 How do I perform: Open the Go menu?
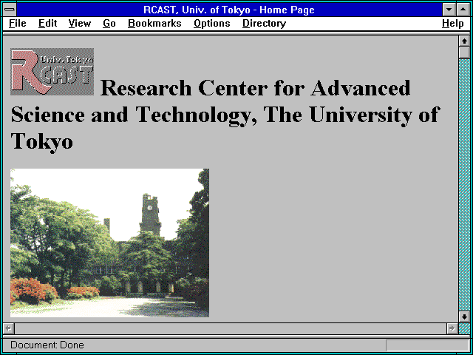coord(109,24)
